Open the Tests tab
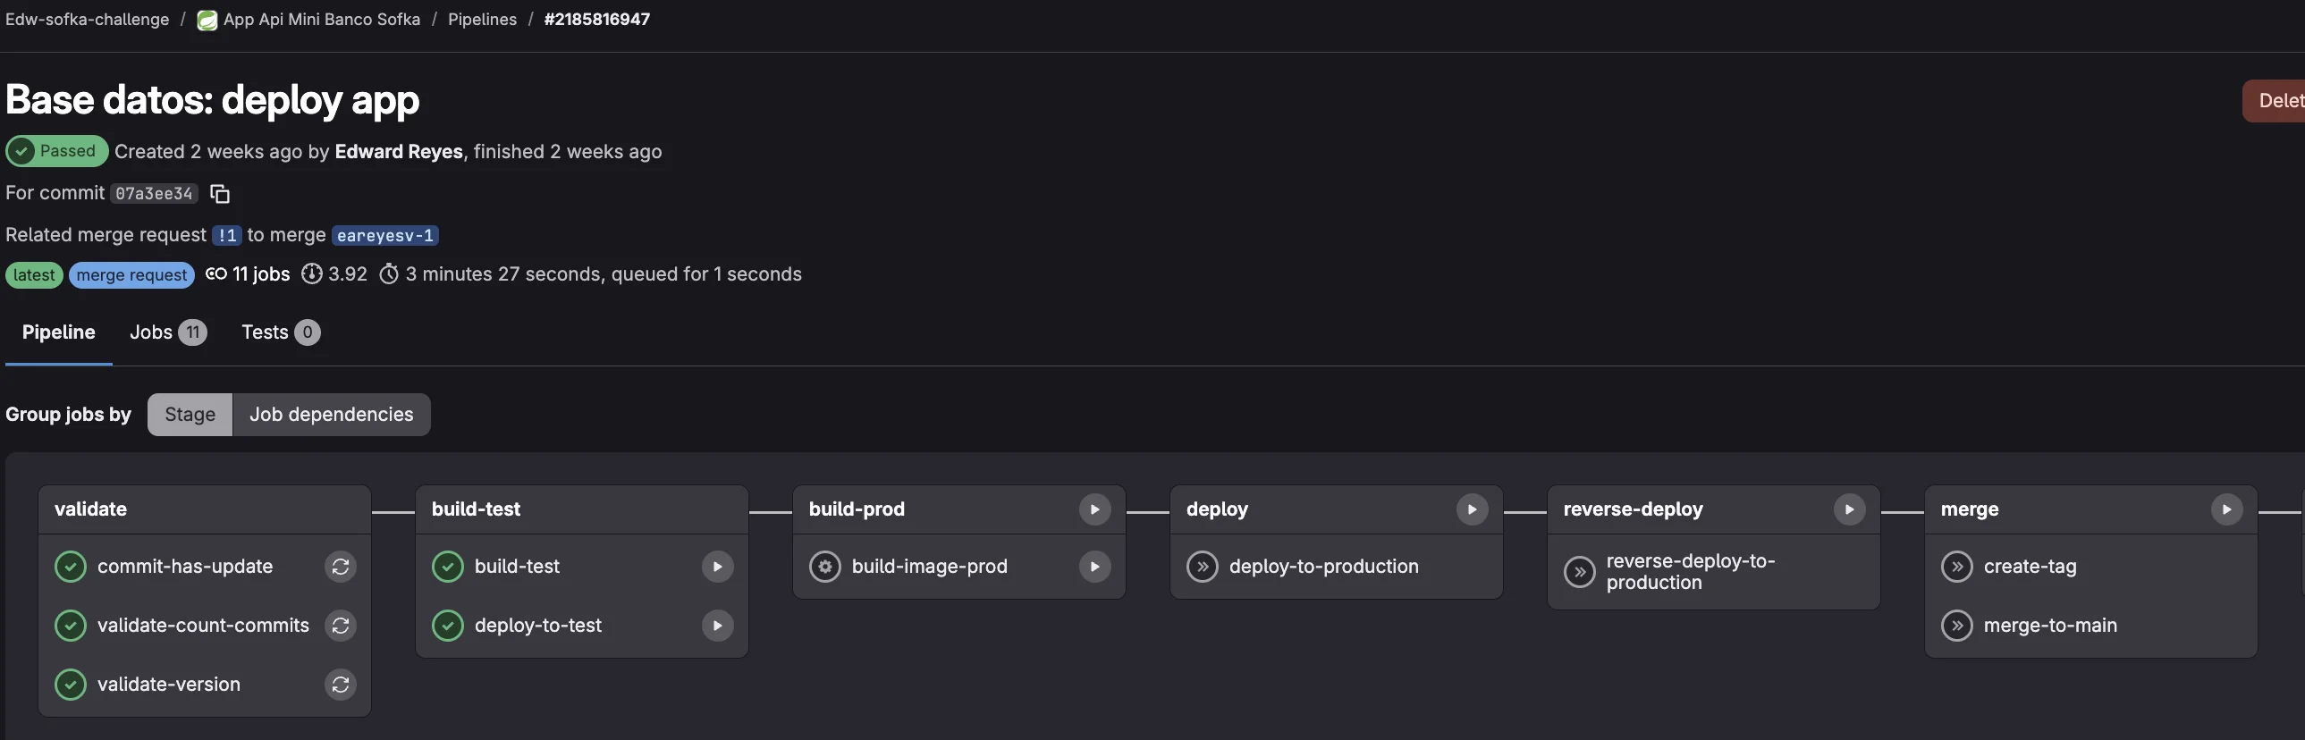The width and height of the screenshot is (2305, 740). coord(280,332)
